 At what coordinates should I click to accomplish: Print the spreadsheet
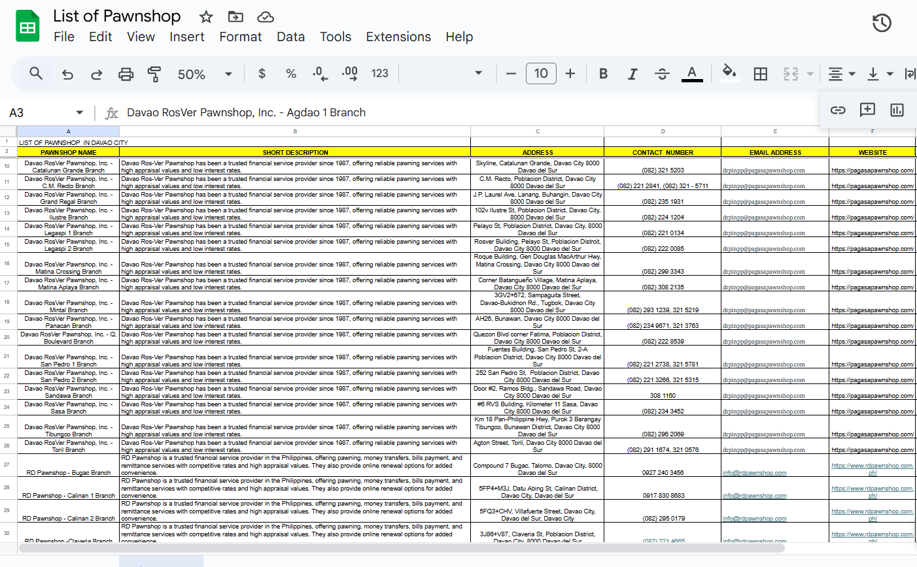(x=126, y=74)
